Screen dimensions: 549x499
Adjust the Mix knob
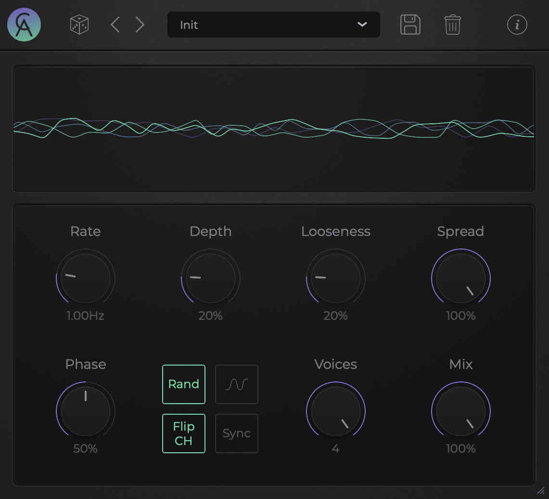460,410
